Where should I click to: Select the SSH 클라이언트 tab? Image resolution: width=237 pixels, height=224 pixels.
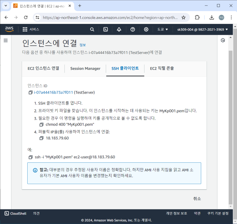point(125,68)
